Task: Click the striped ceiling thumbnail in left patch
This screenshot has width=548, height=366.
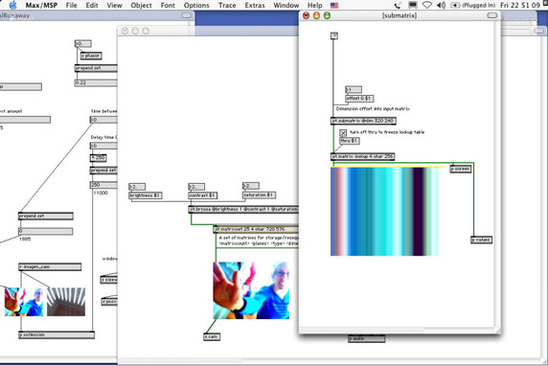Action: [66, 302]
